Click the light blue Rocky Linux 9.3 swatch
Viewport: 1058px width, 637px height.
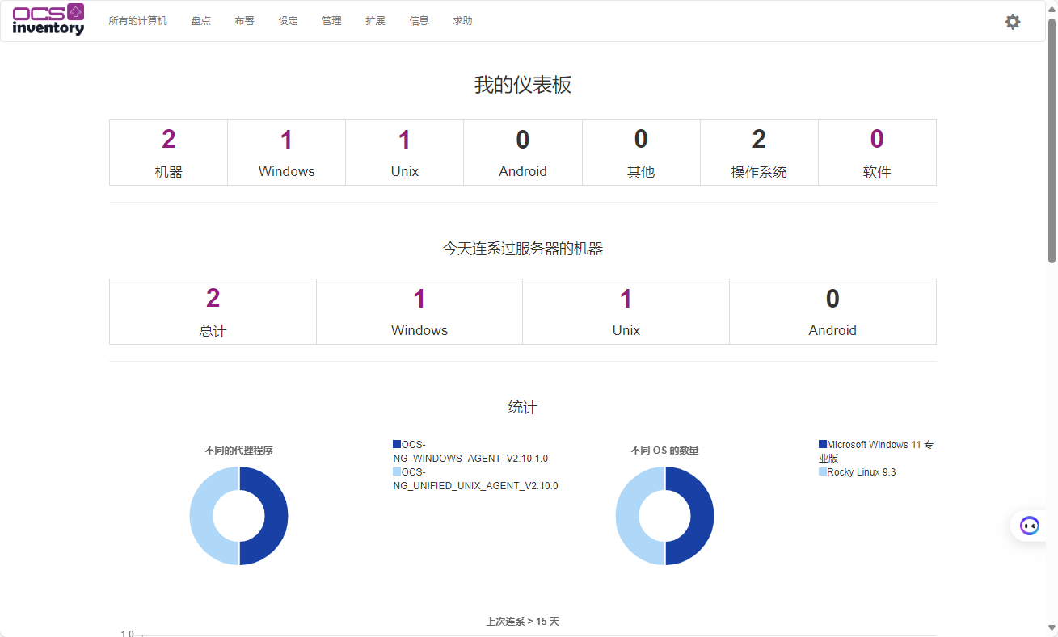823,471
